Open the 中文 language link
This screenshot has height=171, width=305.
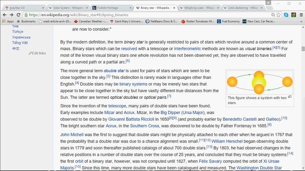point(16,48)
